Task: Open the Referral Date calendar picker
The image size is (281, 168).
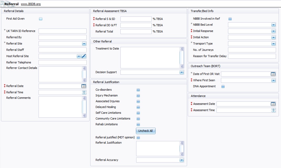Action: tap(84, 86)
